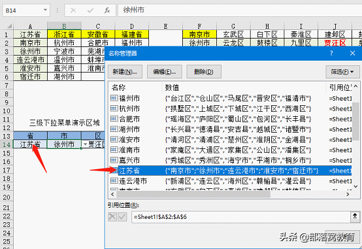The height and width of the screenshot is (249, 362).
Task: Open the Name Box dropdown arrow
Action: click(45, 10)
